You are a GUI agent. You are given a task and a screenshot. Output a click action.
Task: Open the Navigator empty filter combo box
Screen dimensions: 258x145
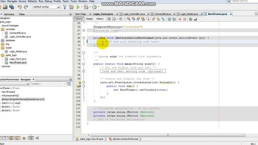(48, 84)
